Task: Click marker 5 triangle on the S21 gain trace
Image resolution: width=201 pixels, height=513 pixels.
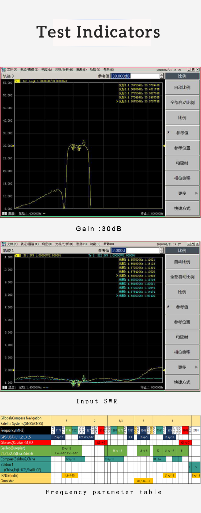Action: 84,144
